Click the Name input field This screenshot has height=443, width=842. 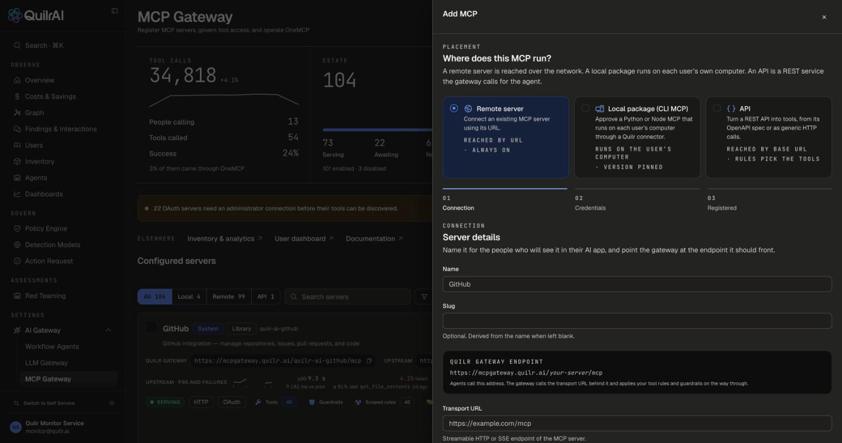tap(637, 284)
